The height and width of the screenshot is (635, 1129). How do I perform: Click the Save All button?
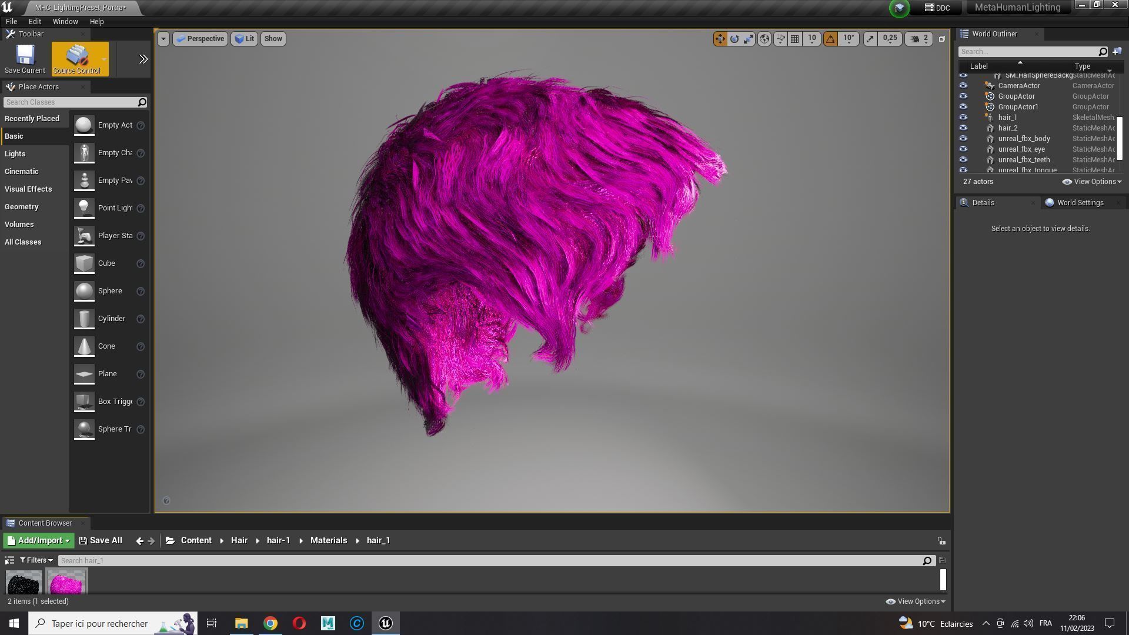point(106,540)
